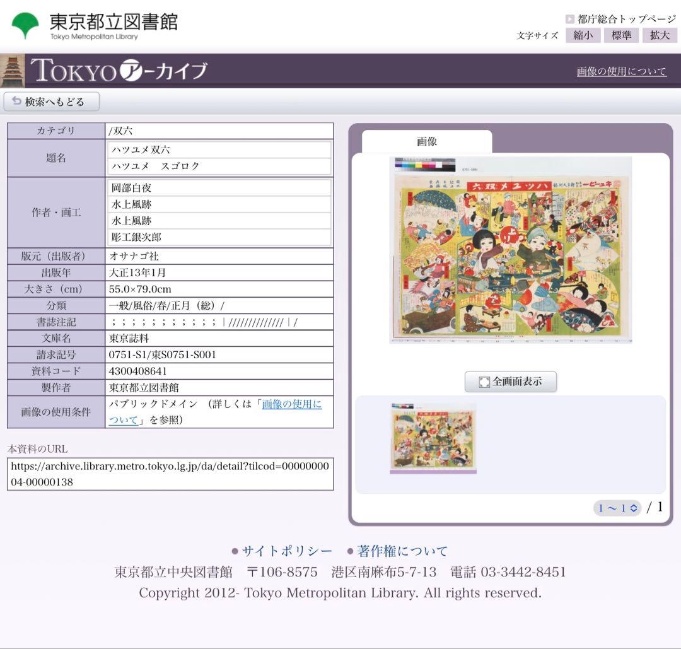
Task: Switch to the 画像 tab
Action: tap(427, 142)
